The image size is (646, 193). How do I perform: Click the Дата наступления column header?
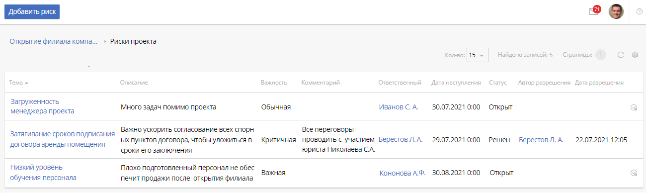click(x=456, y=83)
